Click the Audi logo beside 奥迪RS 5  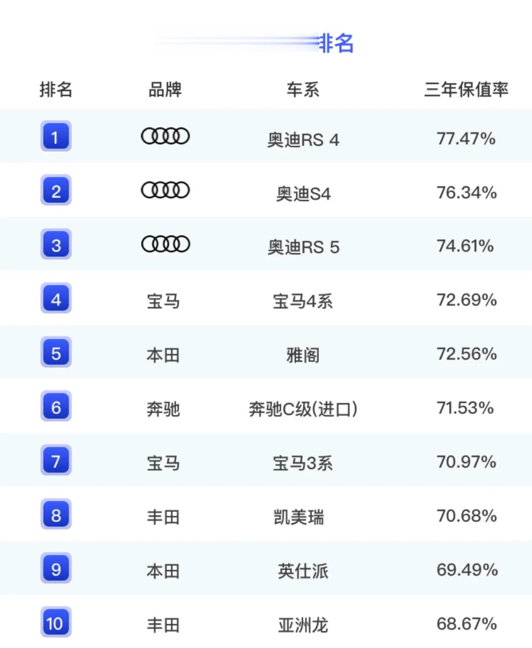pyautogui.click(x=165, y=244)
